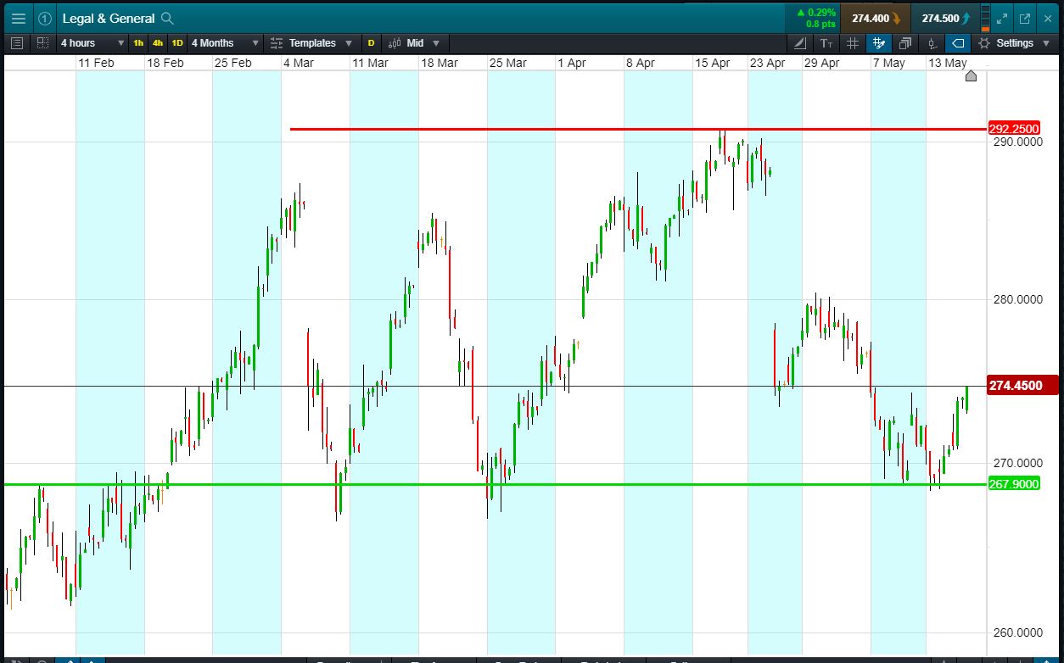Close the Legal & General chart
Screen dimensions: 1064x663
coord(1048,18)
